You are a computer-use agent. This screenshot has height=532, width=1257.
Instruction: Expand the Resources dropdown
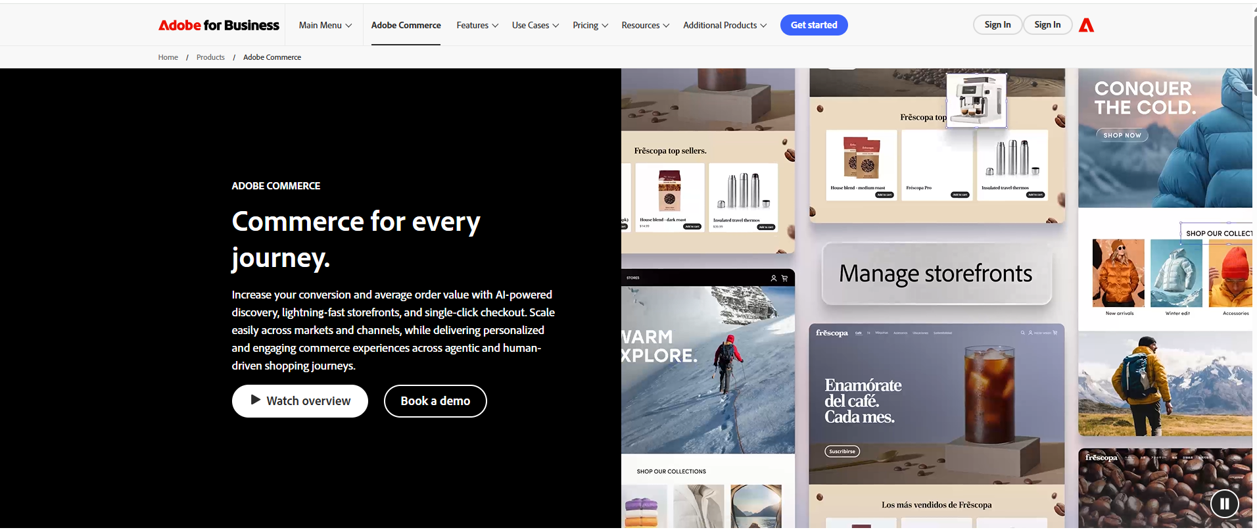pos(646,25)
